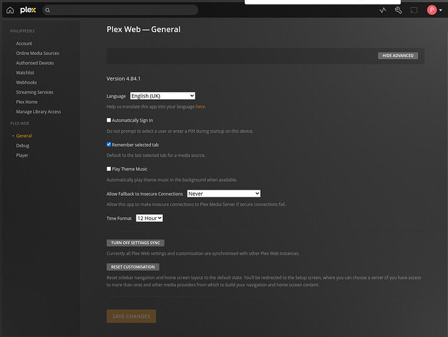Focus the top search field
This screenshot has width=448, height=337.
point(120,10)
